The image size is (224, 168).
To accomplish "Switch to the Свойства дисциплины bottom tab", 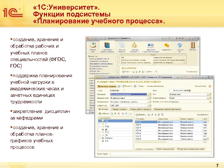I will tap(166, 149).
